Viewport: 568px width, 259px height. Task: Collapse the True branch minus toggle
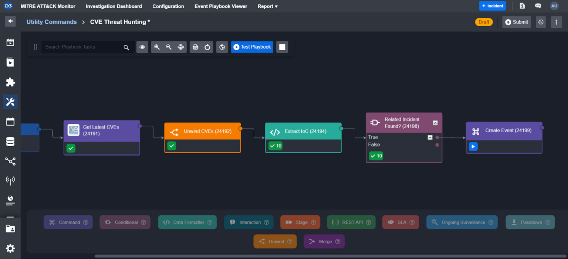pyautogui.click(x=430, y=137)
